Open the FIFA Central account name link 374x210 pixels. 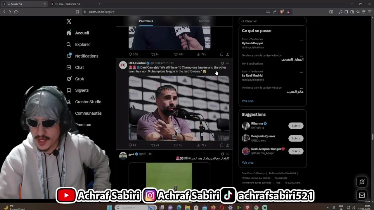click(137, 63)
